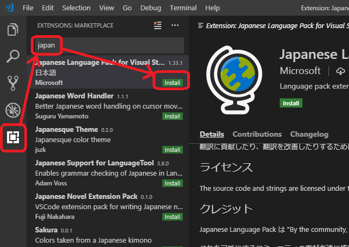Select the Japanese Language Pack editor tab
The width and height of the screenshot is (349, 247).
point(273,26)
